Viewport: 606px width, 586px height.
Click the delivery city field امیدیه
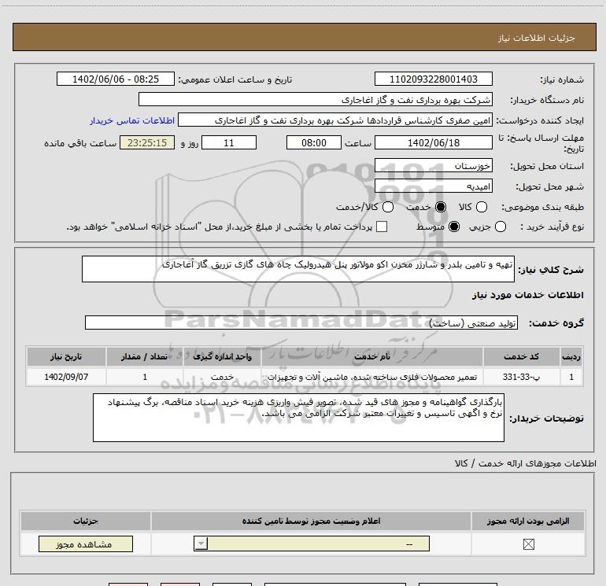(x=433, y=186)
